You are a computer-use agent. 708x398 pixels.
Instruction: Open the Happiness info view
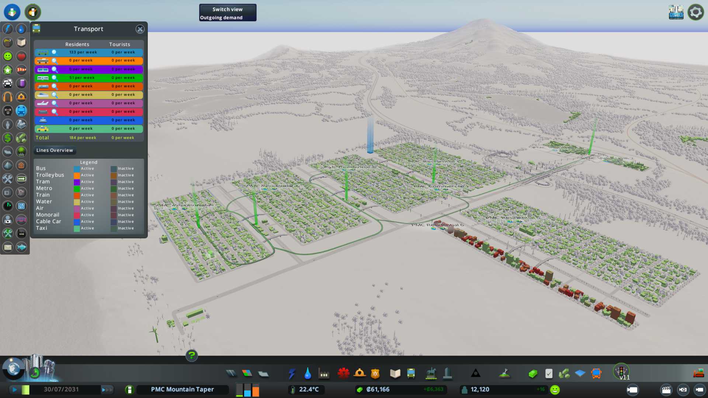coord(8,56)
